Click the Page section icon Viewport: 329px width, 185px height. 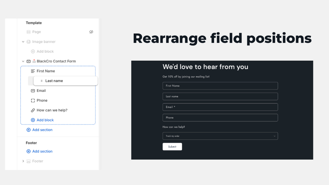pos(28,32)
